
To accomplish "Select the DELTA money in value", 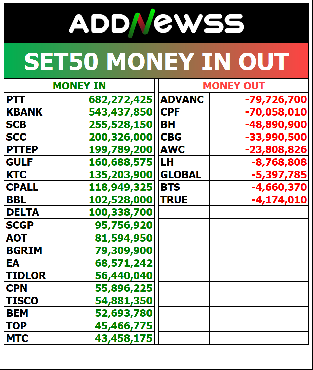I will (x=120, y=212).
